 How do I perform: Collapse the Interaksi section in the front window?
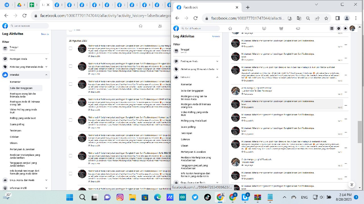coord(197,77)
